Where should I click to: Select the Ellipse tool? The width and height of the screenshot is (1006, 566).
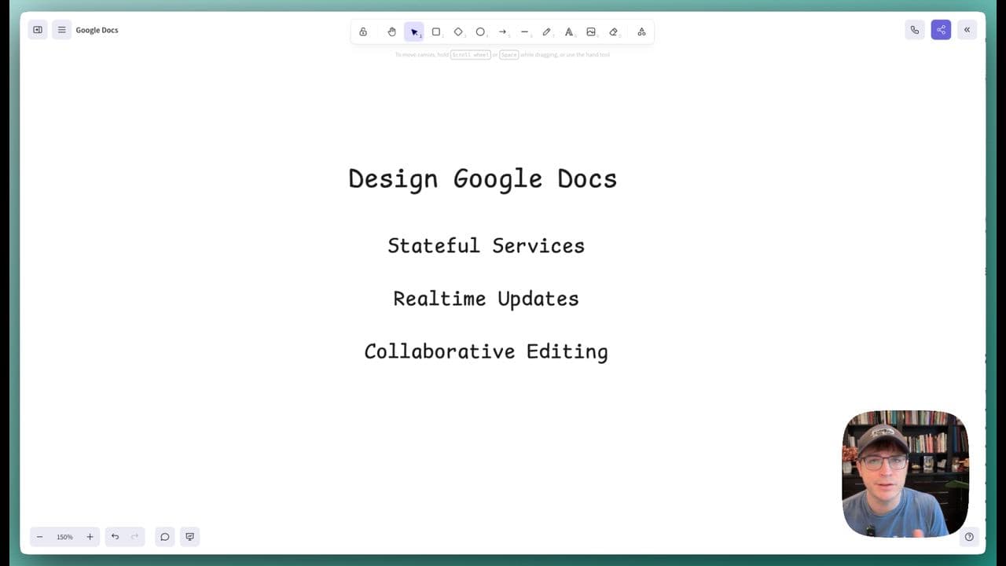point(480,31)
